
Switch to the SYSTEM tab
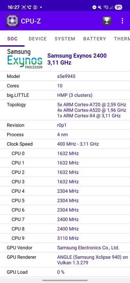(x=65, y=39)
